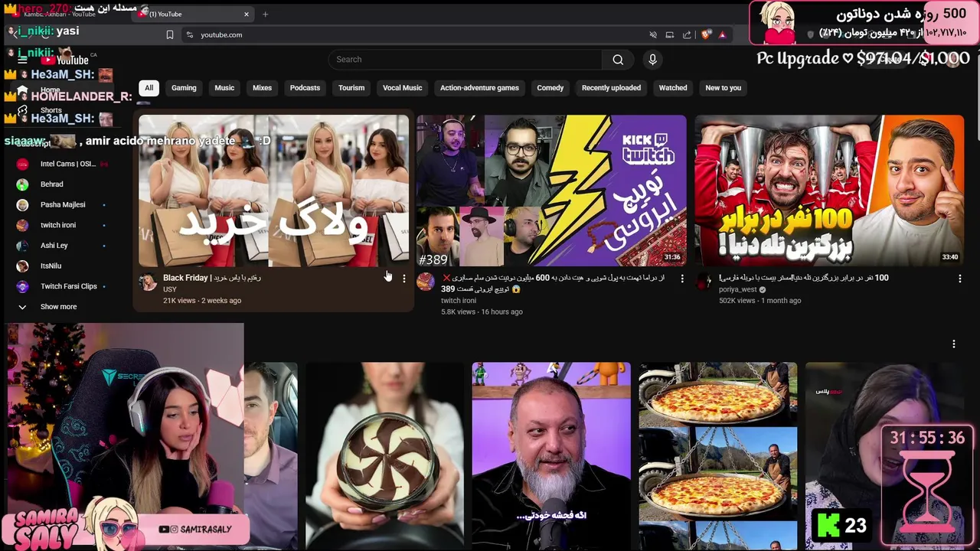This screenshot has height=551, width=980.
Task: Open the poriya_west channel name link
Action: [x=737, y=289]
